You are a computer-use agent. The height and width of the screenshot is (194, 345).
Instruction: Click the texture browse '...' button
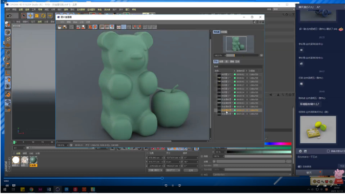pos(289,161)
